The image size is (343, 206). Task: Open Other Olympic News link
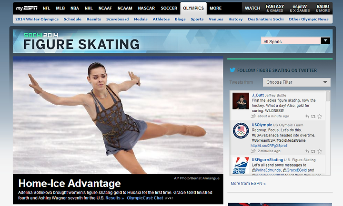point(308,19)
